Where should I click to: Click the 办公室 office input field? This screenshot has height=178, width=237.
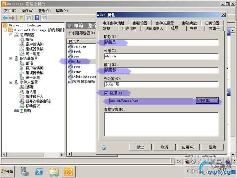tap(161, 84)
